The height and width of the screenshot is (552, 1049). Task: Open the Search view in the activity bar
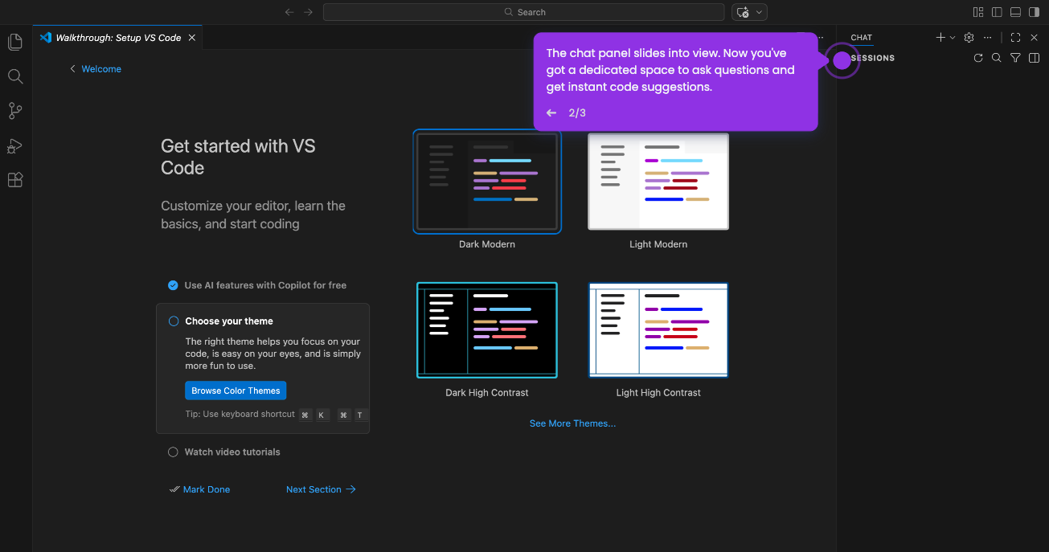(14, 76)
